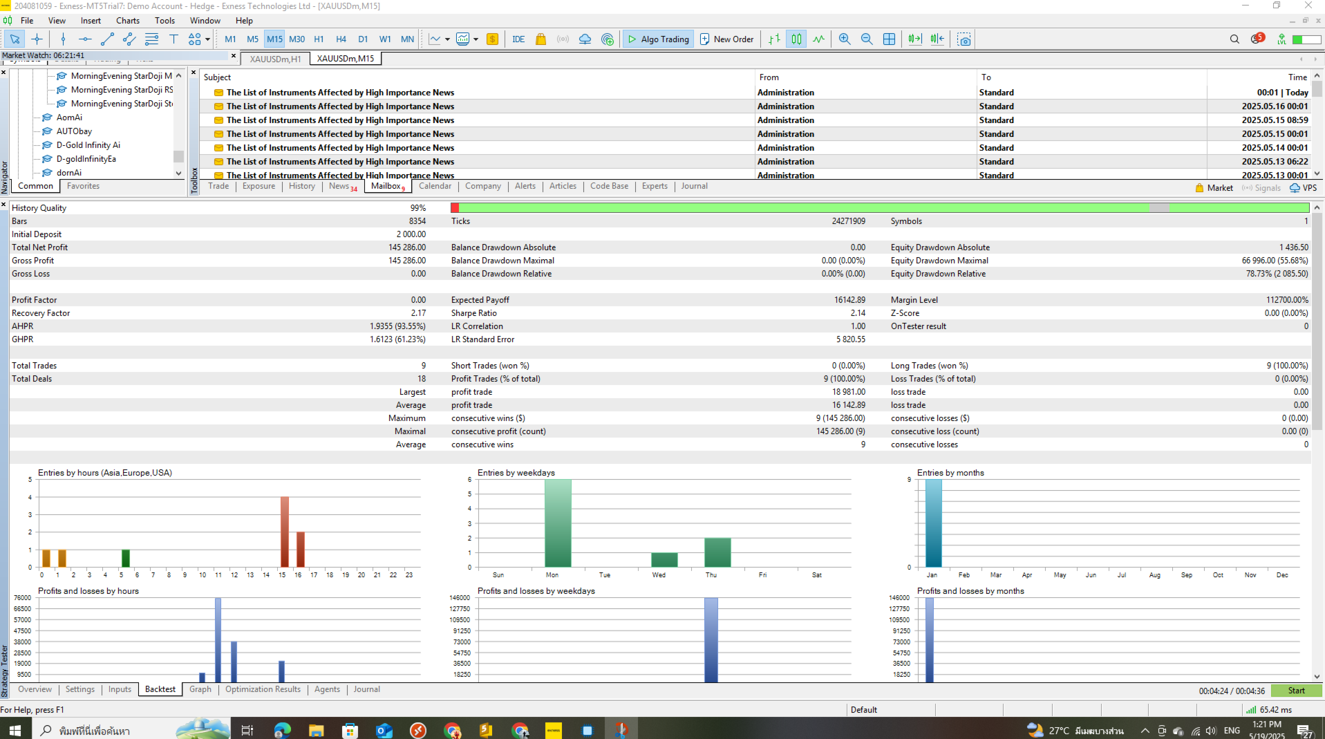Switch to the Graph tab in Strategy Tester
The image size is (1325, 739).
200,689
